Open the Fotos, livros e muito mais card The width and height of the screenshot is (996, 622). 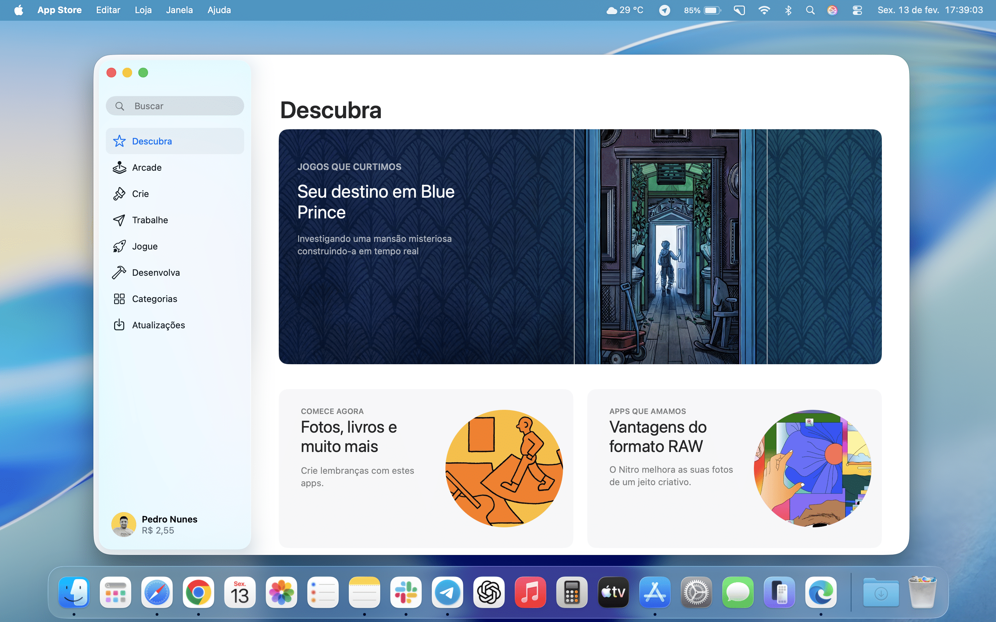click(426, 468)
